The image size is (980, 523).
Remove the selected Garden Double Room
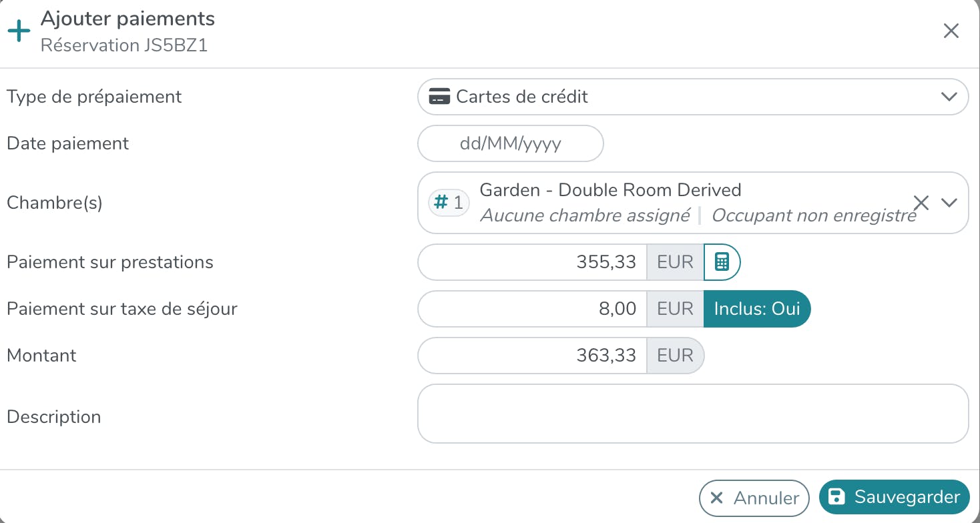click(x=921, y=203)
